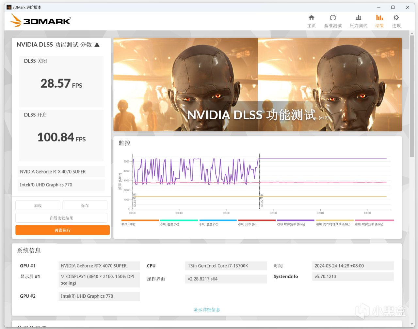Open the 显示详细信息 details link
Viewport: 418px width, 329px height.
pos(207,310)
